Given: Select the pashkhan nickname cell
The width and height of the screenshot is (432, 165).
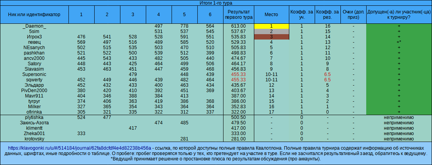Looking at the screenshot, I should (34, 53).
